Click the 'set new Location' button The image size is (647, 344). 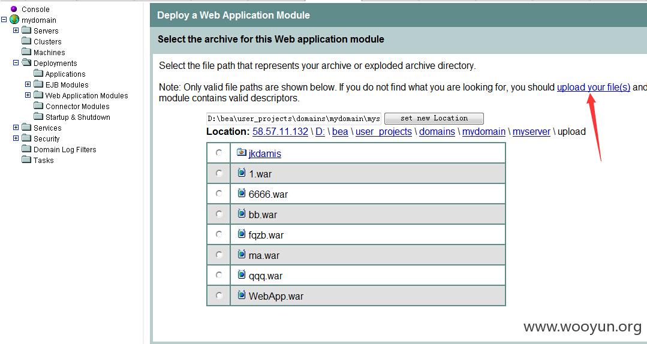(x=434, y=119)
